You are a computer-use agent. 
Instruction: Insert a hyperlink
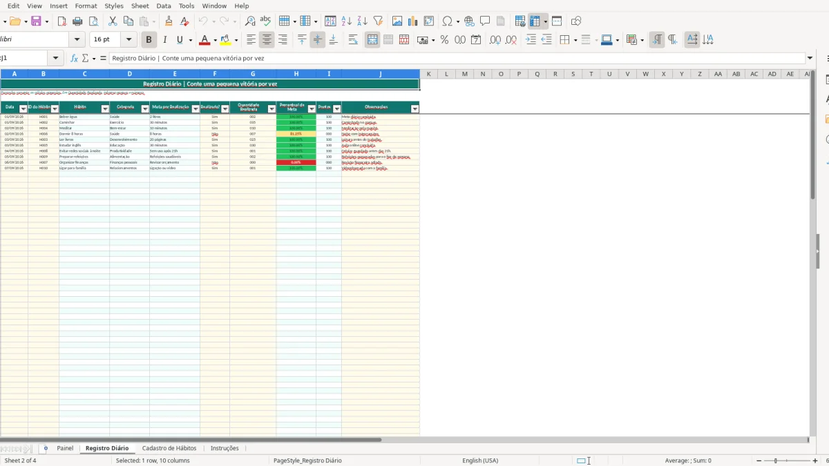coord(470,21)
